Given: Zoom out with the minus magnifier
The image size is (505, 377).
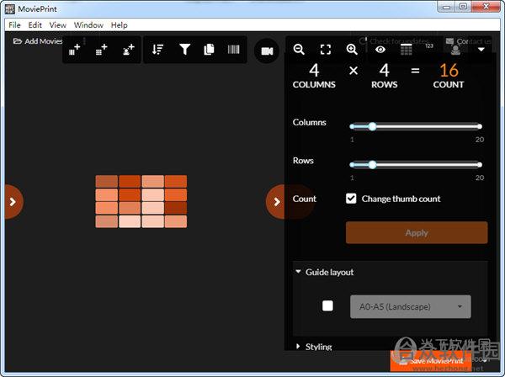Looking at the screenshot, I should [x=299, y=50].
